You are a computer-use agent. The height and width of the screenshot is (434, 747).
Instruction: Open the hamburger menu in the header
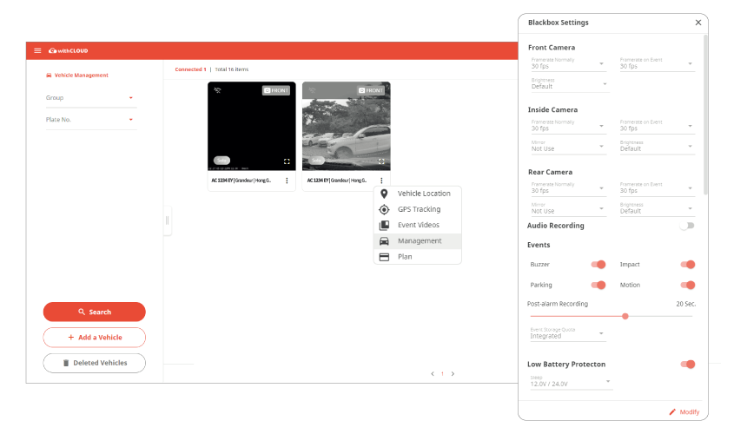[x=37, y=50]
